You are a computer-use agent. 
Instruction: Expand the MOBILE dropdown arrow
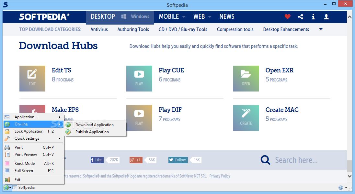tap(184, 17)
